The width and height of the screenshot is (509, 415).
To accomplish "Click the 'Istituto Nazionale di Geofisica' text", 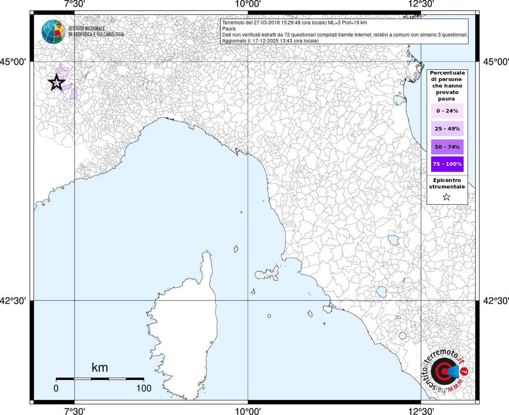I will point(96,32).
